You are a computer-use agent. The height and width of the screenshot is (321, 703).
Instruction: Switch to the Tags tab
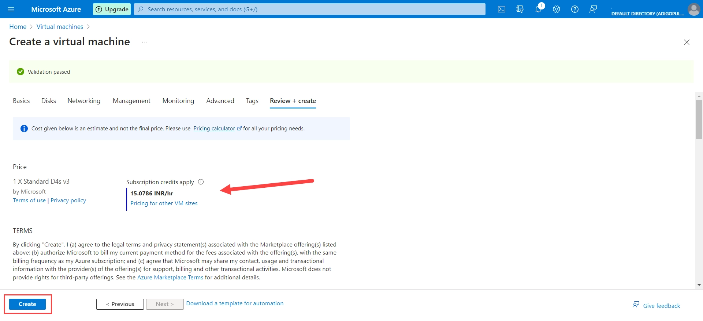pyautogui.click(x=252, y=101)
